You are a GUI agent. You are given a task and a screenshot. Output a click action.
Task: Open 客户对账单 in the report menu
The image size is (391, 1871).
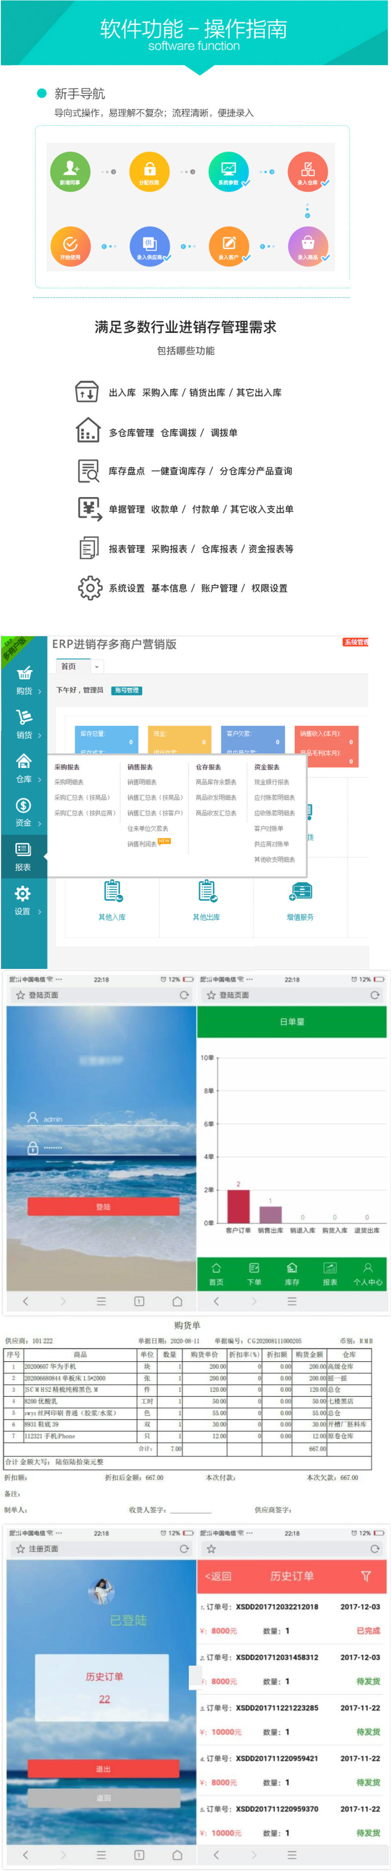pos(269,829)
